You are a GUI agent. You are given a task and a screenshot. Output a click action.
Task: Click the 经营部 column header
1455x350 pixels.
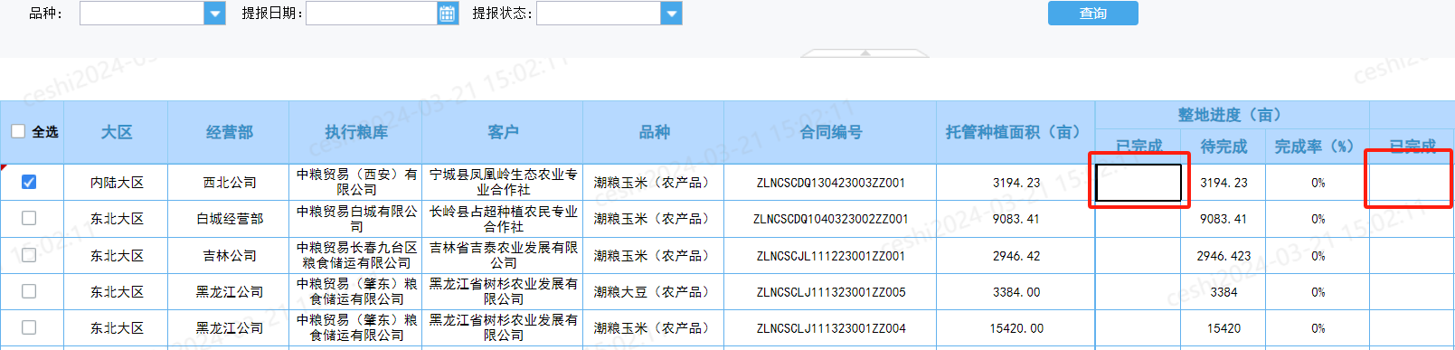[x=229, y=132]
